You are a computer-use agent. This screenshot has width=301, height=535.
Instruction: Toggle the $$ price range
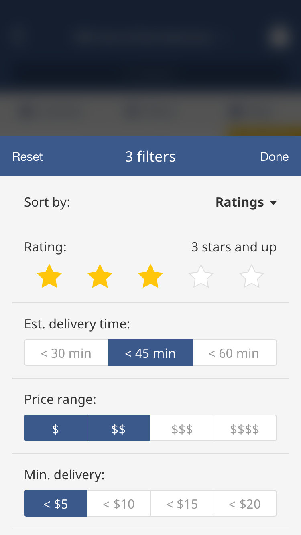click(119, 428)
